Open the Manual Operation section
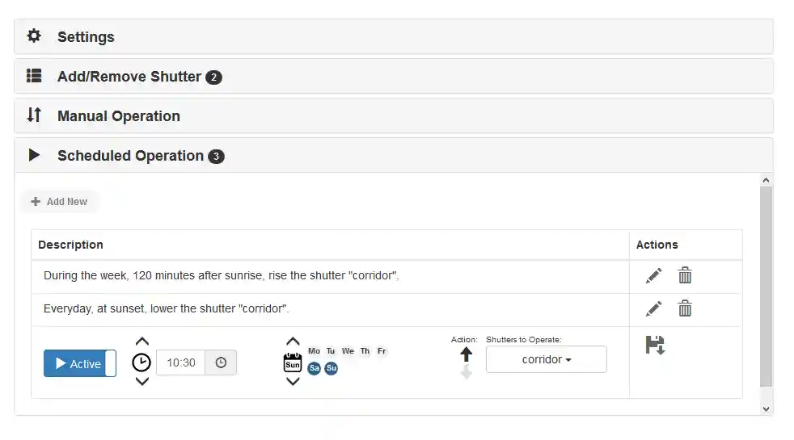Screen dimensions: 794x440 118,116
